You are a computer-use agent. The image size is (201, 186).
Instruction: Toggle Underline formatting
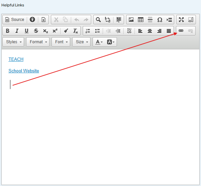(26, 31)
